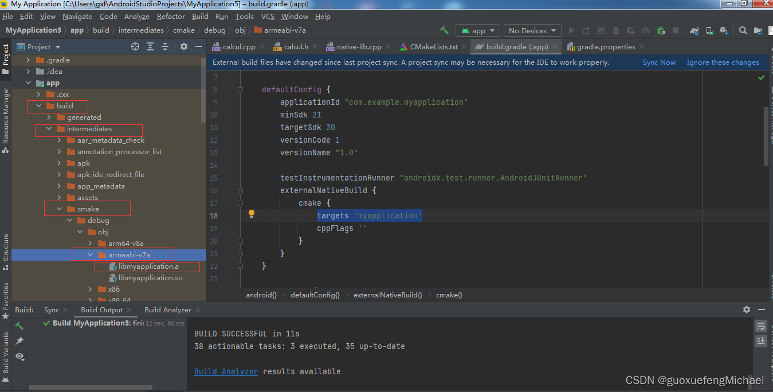The width and height of the screenshot is (773, 392).
Task: Open Build panel settings gear icon
Action: (747, 309)
